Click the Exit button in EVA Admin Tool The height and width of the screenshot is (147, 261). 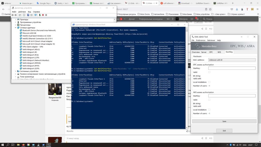pos(224,131)
